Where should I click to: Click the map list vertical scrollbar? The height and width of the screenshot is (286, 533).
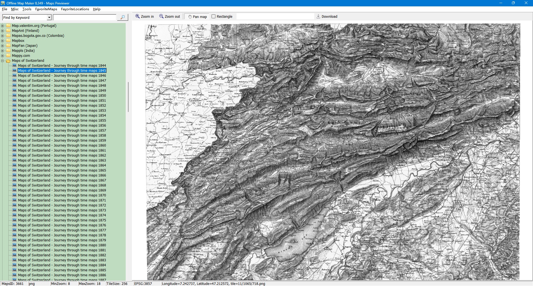coord(128,97)
